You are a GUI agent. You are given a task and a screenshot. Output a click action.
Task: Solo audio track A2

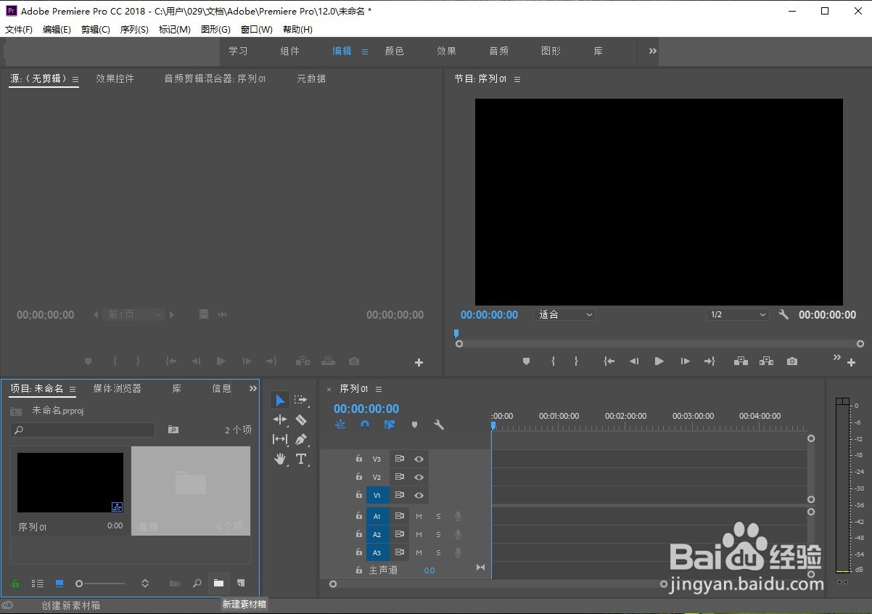(438, 534)
